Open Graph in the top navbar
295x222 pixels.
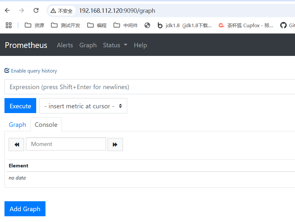point(88,45)
